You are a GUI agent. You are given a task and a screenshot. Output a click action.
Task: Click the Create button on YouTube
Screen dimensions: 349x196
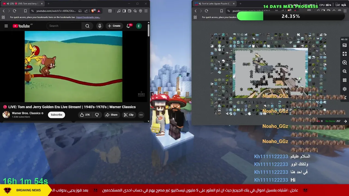click(x=114, y=26)
